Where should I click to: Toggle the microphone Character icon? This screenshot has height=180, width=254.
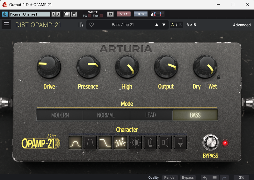(x=180, y=143)
